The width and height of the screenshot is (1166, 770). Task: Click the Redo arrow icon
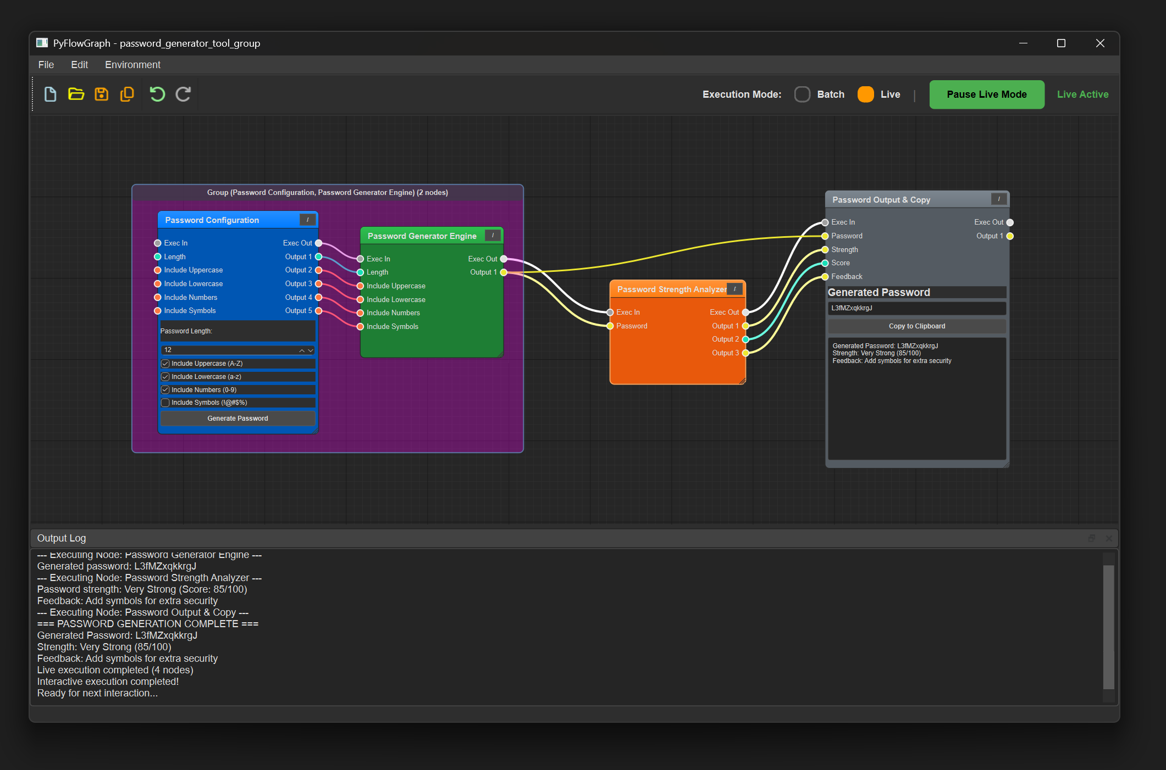183,94
